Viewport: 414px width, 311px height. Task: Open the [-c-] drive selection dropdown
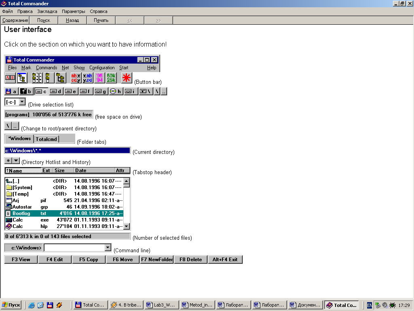point(22,102)
